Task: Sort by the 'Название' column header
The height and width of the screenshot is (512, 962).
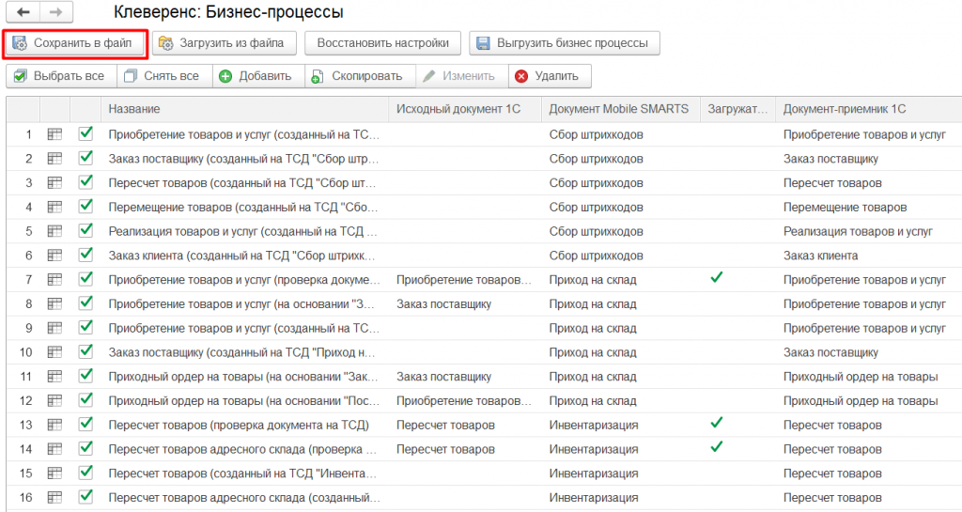Action: (245, 109)
